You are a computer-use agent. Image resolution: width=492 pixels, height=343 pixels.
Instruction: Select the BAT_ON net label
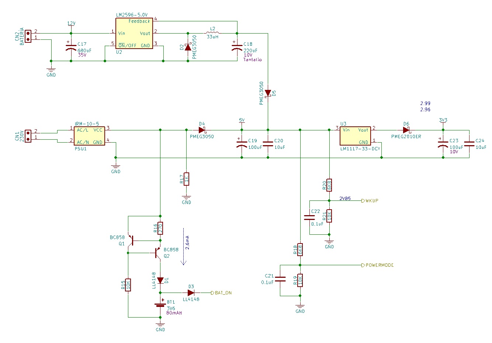221,293
